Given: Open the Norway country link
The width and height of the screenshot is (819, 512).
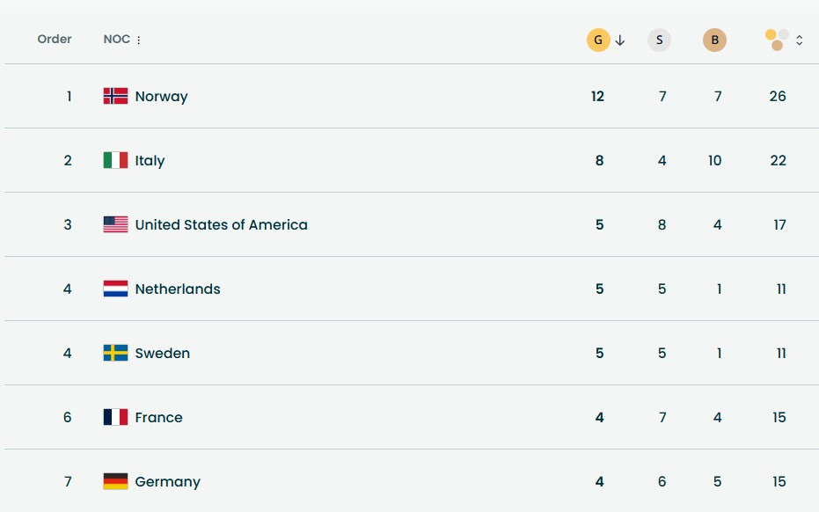Looking at the screenshot, I should [x=161, y=97].
